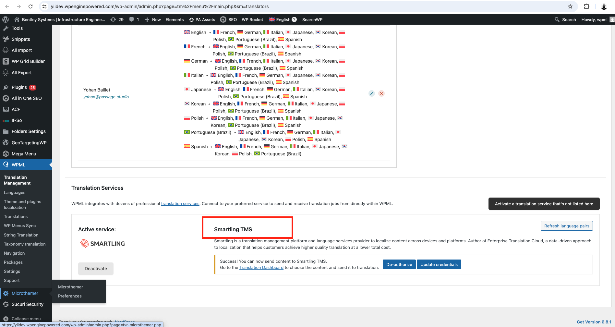Open the Translation Dashboard link
Image resolution: width=615 pixels, height=327 pixels.
tap(261, 267)
